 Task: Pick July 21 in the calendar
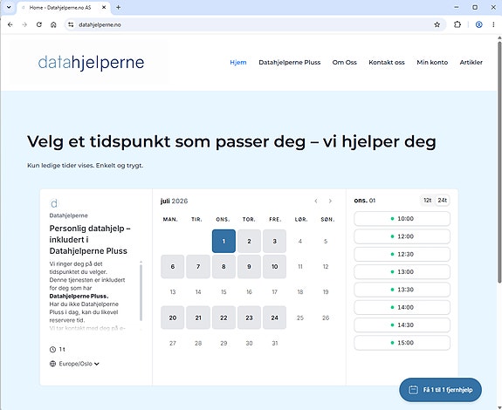198,318
